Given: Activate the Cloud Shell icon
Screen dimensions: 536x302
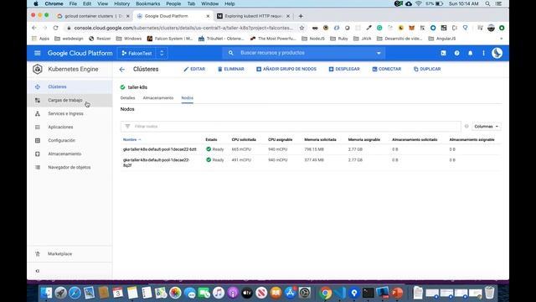Looking at the screenshot, I should click(x=443, y=53).
